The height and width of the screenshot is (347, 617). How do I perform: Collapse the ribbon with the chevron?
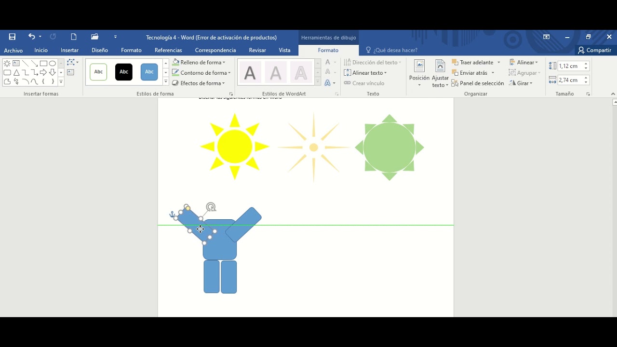613,94
